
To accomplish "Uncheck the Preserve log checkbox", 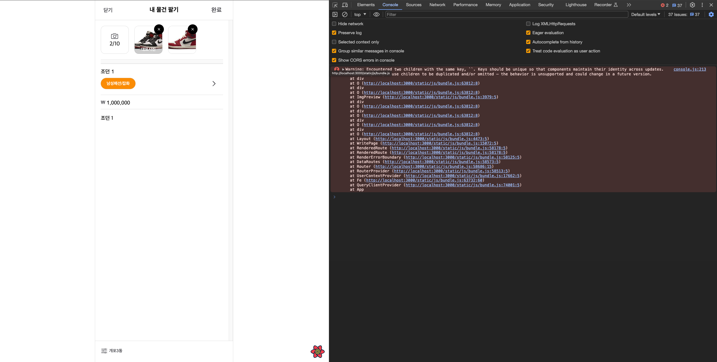I will 334,33.
